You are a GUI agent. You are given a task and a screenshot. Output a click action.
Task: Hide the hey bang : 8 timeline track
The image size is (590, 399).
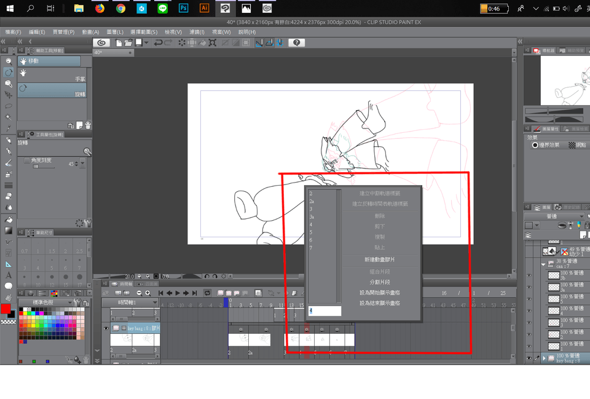[x=106, y=329]
